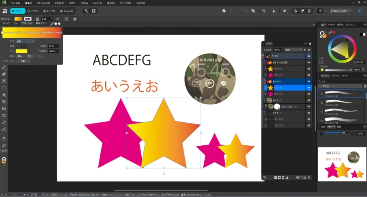Viewport: 367px width, 197px height.
Task: Switch to the ピクセル studio
Action: [x=33, y=11]
